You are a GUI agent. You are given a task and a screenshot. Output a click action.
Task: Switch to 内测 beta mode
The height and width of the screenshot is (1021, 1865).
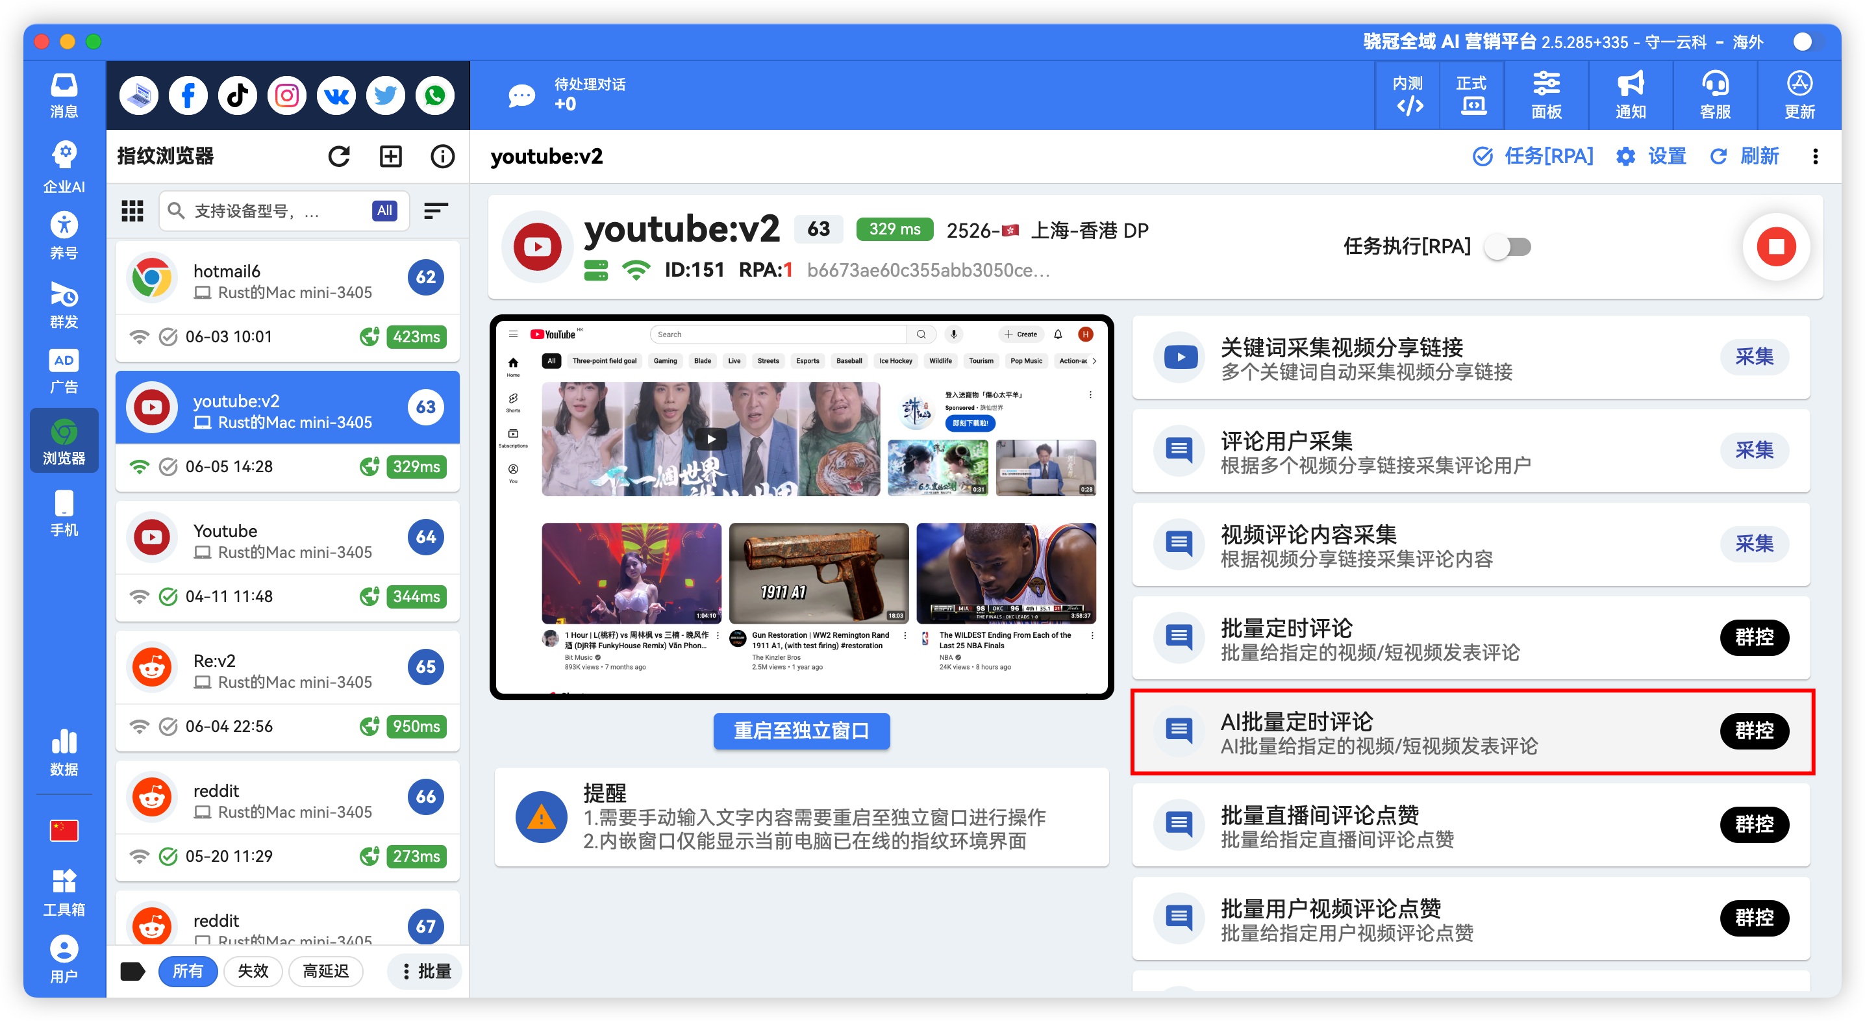tap(1408, 95)
